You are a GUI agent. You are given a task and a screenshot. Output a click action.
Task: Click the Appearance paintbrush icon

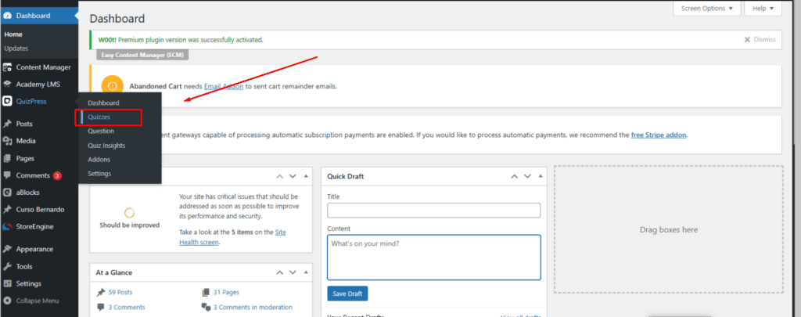point(7,249)
